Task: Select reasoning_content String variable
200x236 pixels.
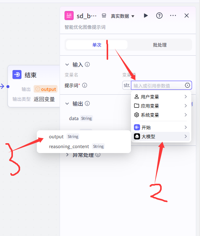Action: [x=84, y=146]
